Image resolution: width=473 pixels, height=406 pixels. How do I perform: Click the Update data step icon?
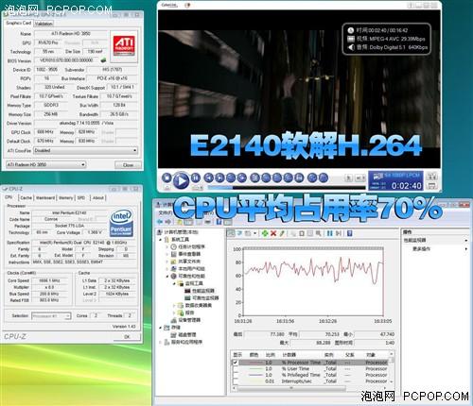(339, 233)
